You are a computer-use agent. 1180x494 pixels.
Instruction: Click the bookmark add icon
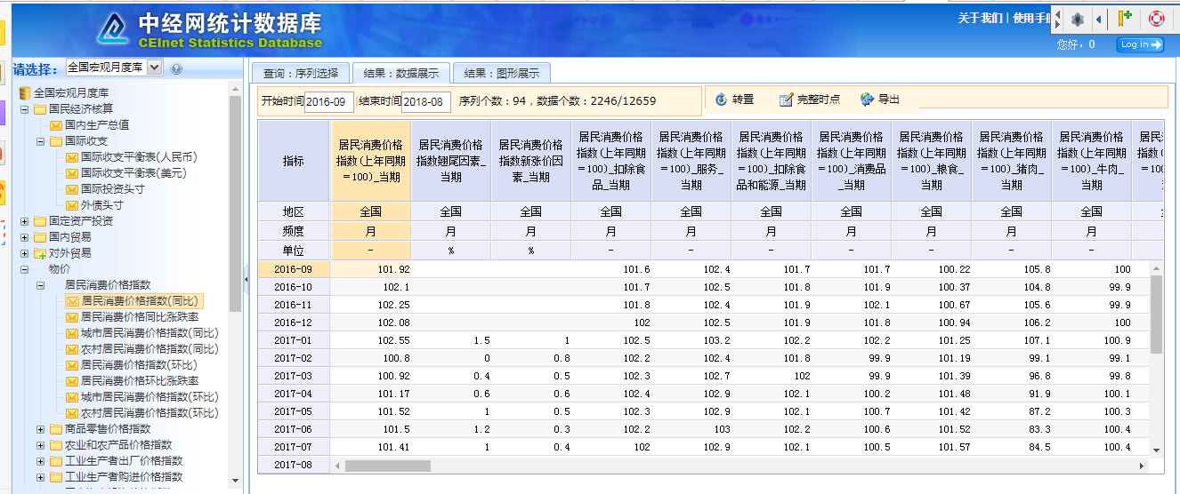click(1125, 18)
